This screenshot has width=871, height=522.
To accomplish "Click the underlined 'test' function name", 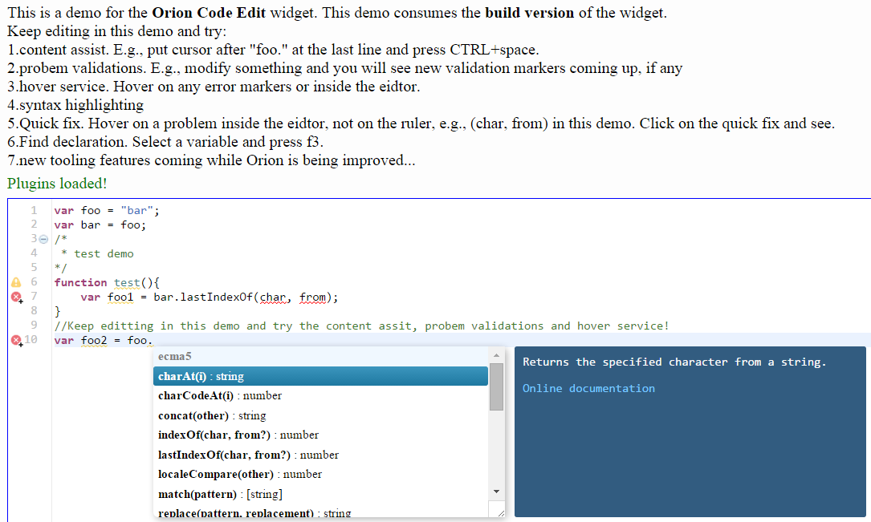I will pos(127,283).
